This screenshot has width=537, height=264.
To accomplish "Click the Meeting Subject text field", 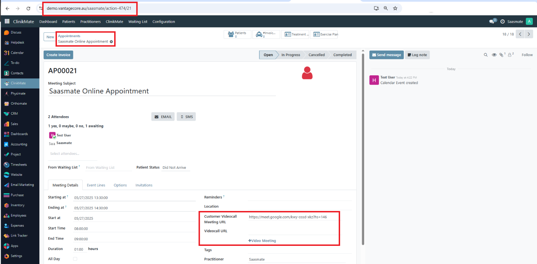I will pyautogui.click(x=162, y=91).
